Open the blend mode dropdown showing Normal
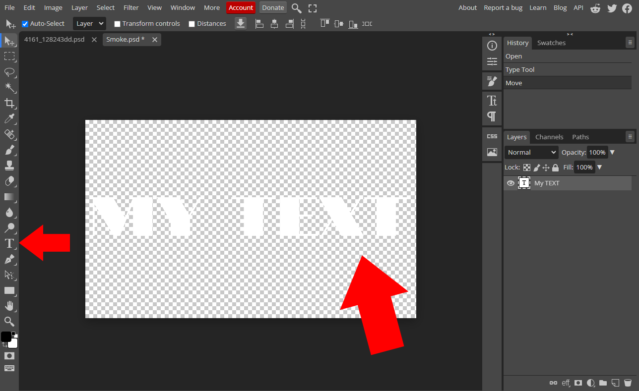Image resolution: width=639 pixels, height=391 pixels. pos(531,152)
